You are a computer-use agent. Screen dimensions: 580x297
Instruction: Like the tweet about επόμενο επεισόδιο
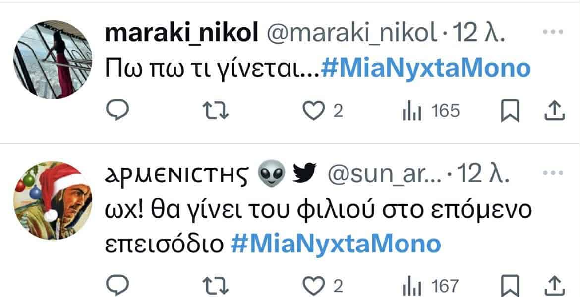point(312,286)
